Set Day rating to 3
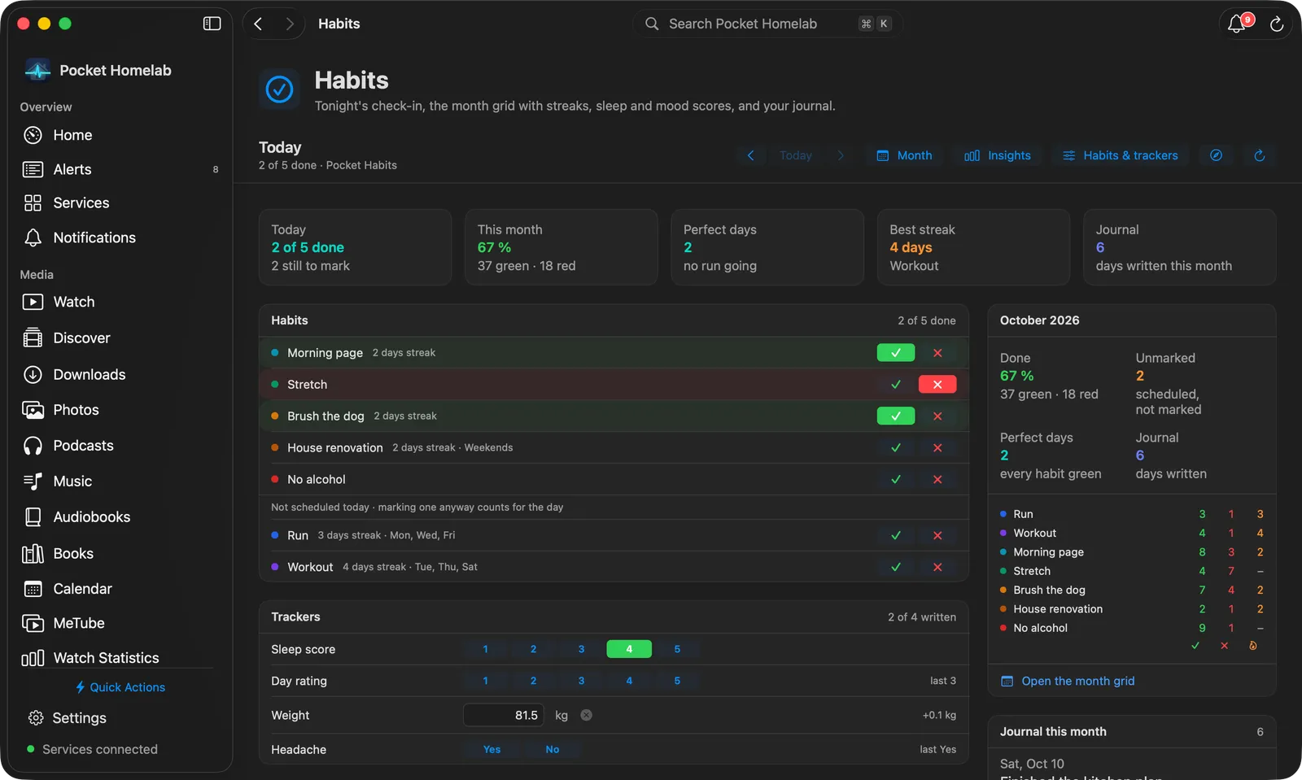The image size is (1302, 780). (x=581, y=682)
